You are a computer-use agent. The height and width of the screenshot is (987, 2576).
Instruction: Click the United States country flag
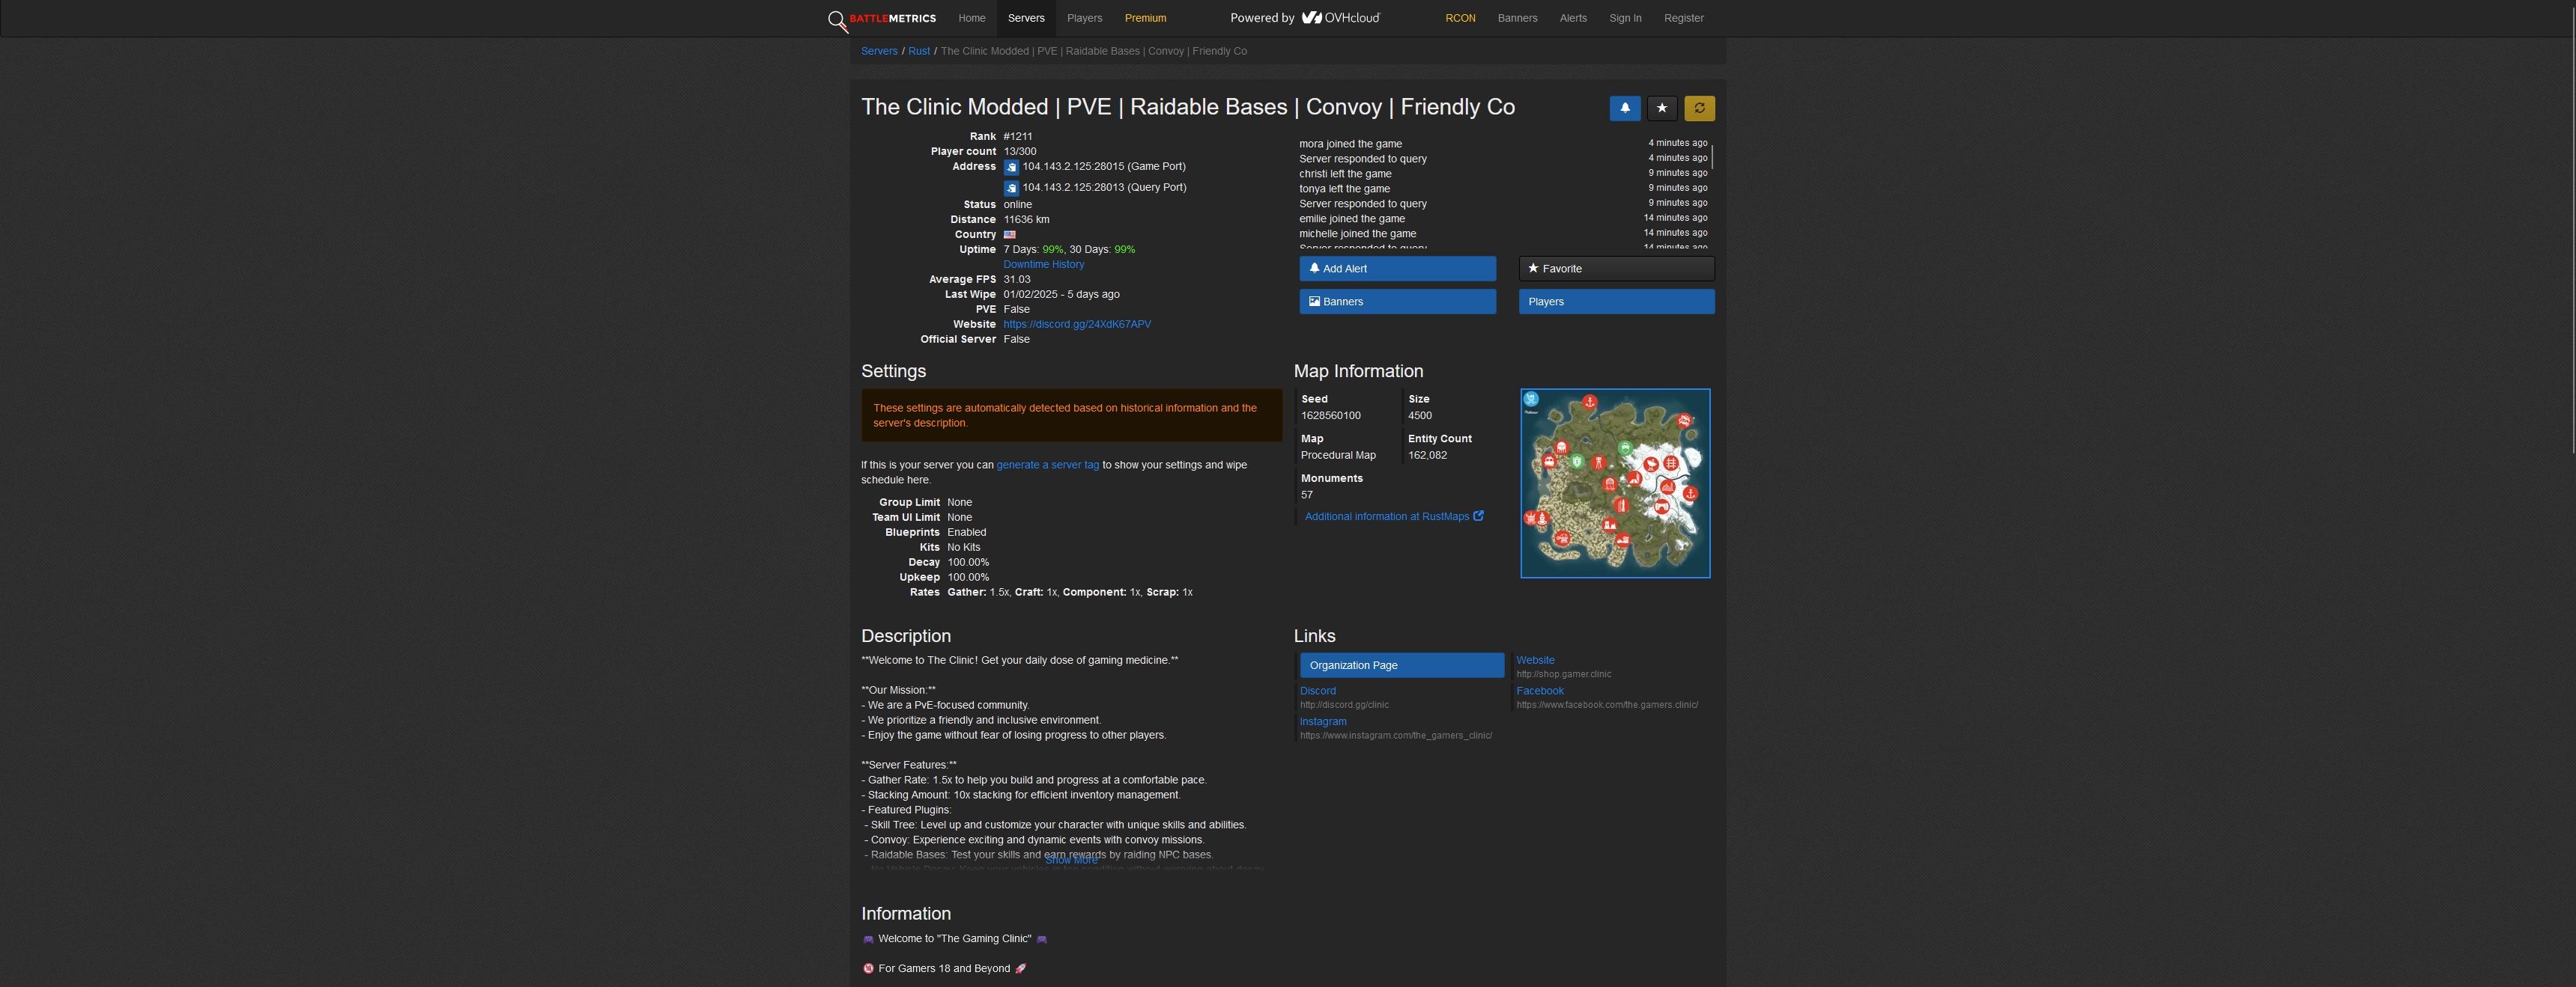[1010, 235]
